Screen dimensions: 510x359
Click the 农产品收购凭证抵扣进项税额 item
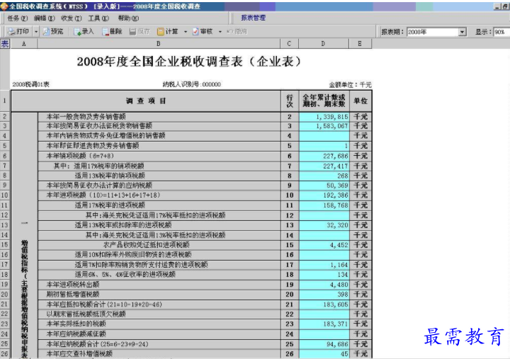tap(147, 245)
